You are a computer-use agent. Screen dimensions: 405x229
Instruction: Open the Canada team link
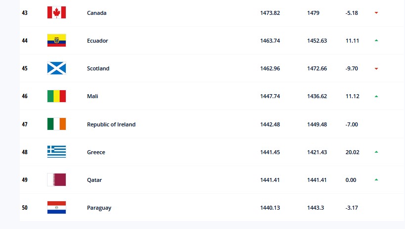pos(96,13)
